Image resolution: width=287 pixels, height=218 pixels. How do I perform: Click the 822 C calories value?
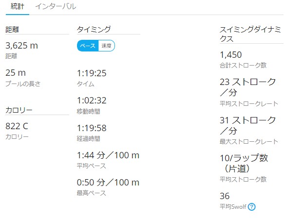click(17, 126)
